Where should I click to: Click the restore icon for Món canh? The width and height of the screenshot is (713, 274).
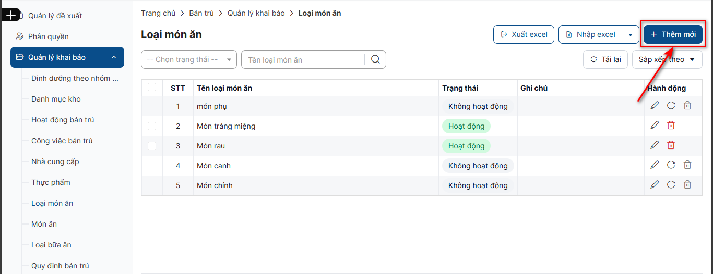click(x=671, y=165)
